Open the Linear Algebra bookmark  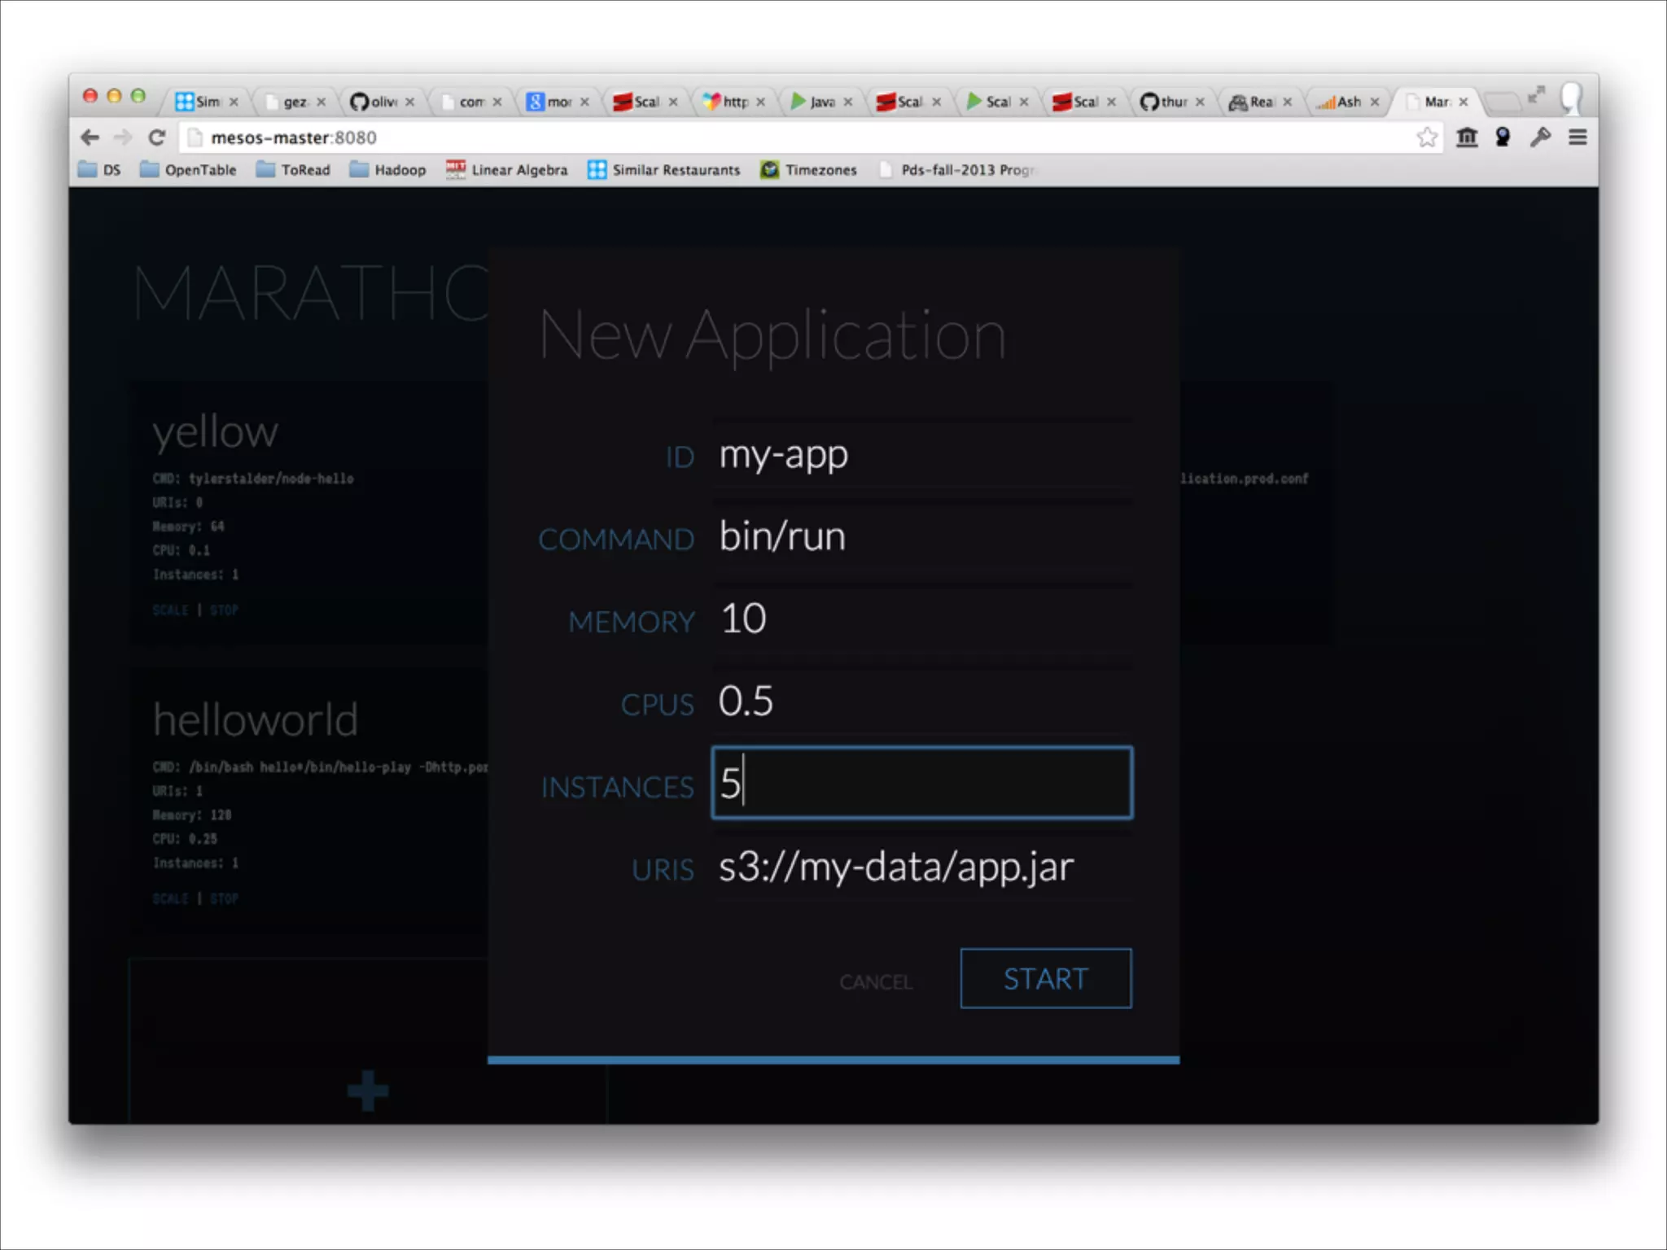[507, 170]
